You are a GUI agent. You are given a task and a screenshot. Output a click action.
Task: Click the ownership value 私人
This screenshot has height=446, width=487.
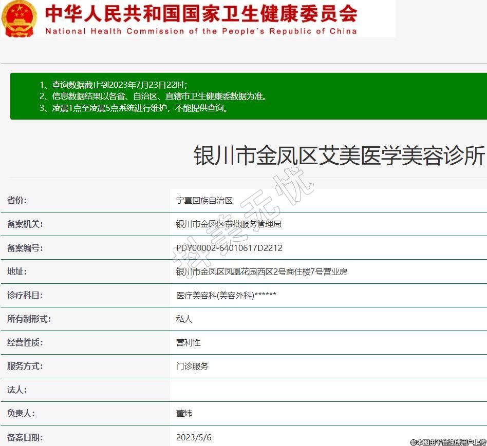point(184,319)
